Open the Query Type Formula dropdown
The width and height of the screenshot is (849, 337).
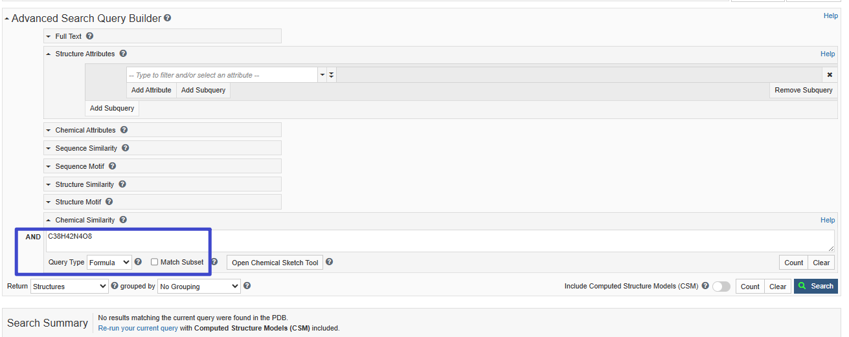pos(109,263)
